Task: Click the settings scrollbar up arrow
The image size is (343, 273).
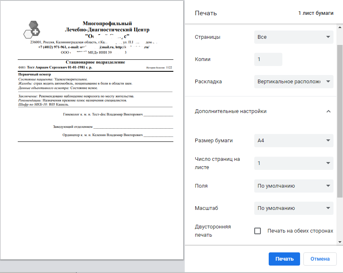Action: point(340,28)
